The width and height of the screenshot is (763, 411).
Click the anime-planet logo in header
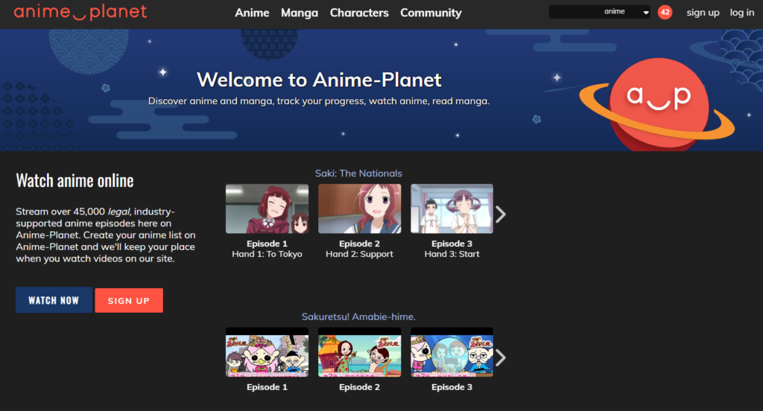80,12
